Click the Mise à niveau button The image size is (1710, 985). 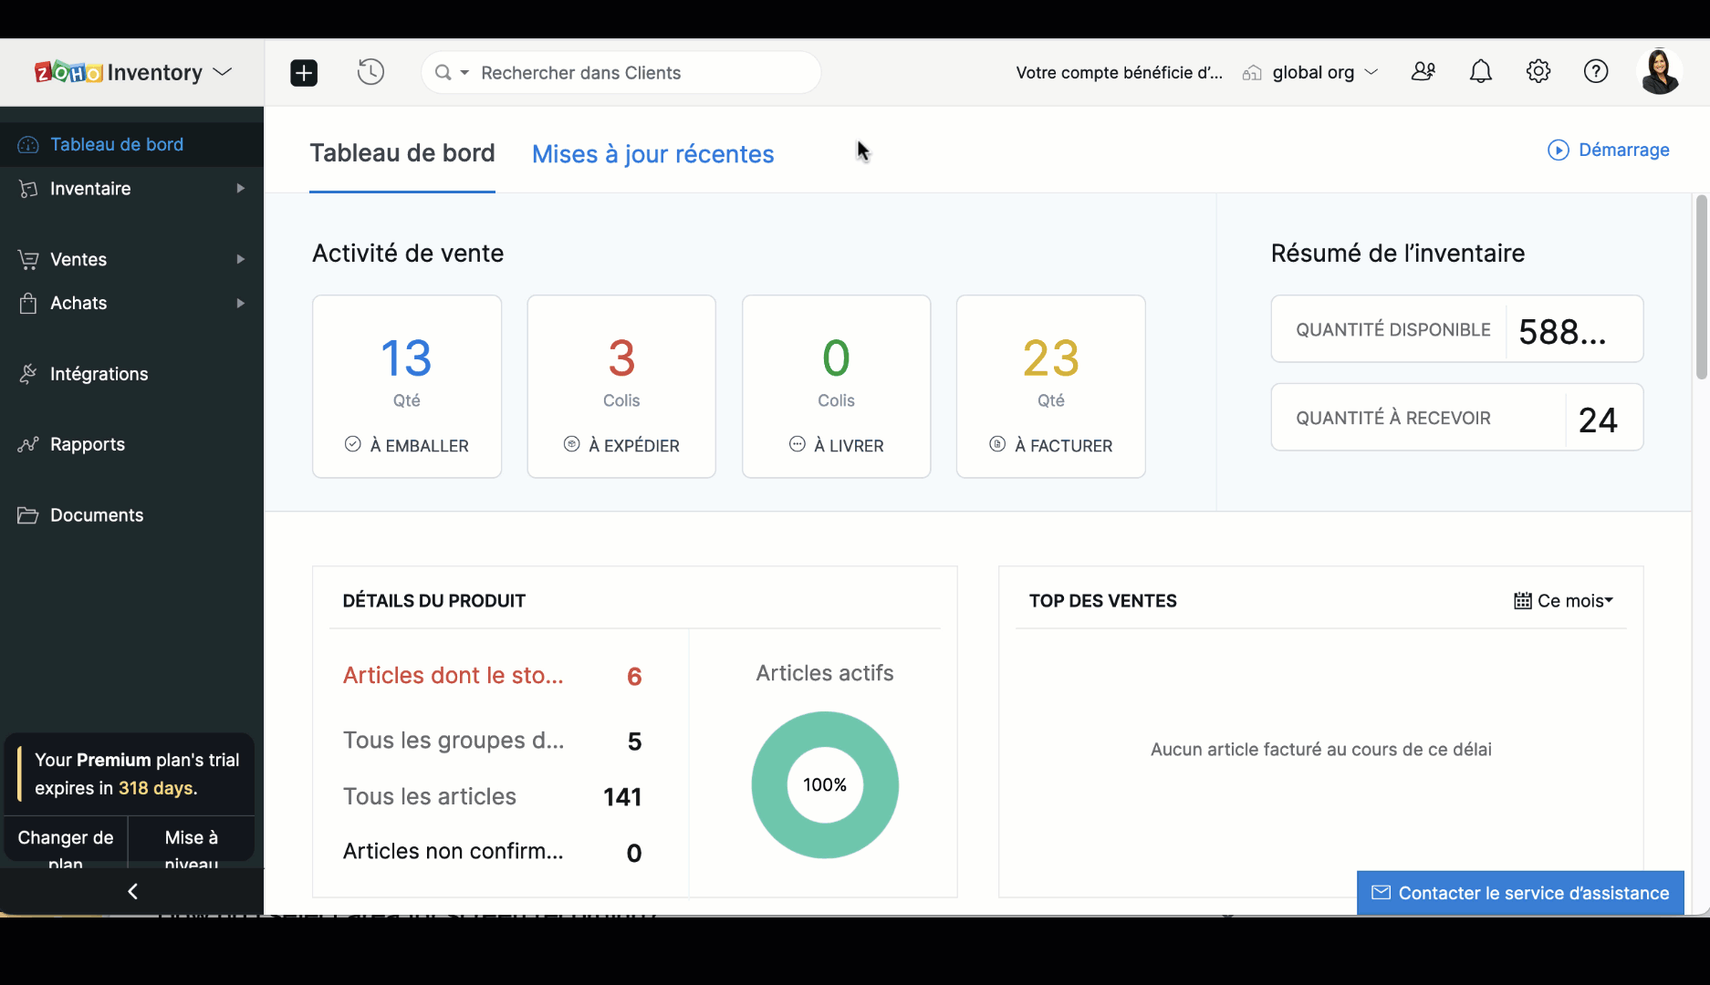[x=192, y=841]
